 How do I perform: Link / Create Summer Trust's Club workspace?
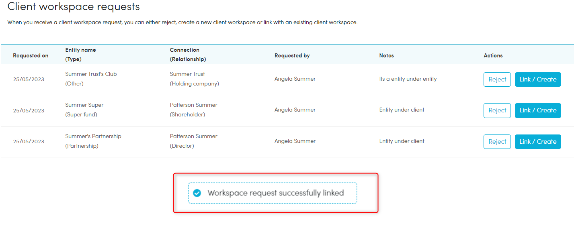[x=537, y=79]
